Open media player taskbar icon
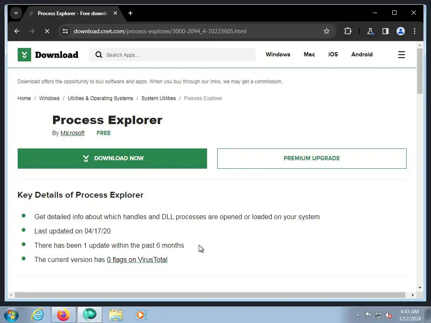The height and width of the screenshot is (323, 431). click(141, 315)
